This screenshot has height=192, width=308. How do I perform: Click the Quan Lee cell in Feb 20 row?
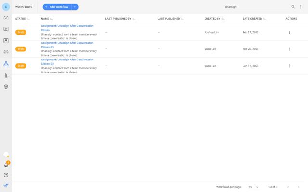coord(210,49)
